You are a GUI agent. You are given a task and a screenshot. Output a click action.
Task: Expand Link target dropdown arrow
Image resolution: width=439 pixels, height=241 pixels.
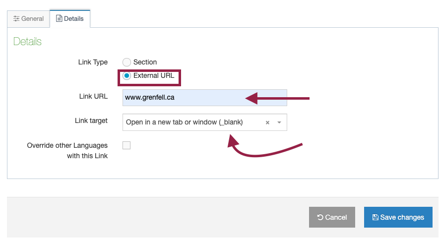click(279, 122)
